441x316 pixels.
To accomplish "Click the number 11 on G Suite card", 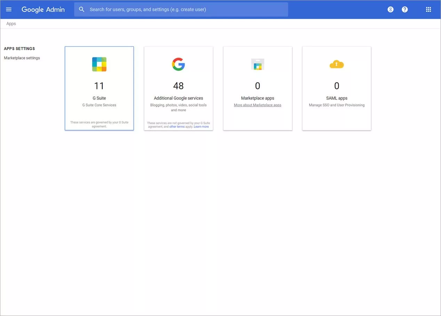I will point(99,86).
